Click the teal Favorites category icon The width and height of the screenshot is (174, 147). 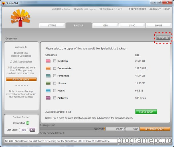pos(48,76)
